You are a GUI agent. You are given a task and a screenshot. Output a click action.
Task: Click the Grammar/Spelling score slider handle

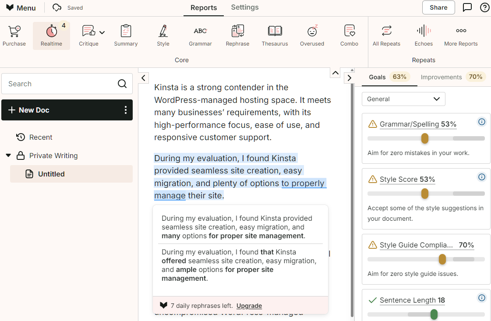tap(424, 138)
